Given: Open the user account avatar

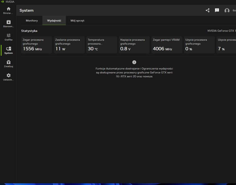Looking at the screenshot, I should pos(227,10).
